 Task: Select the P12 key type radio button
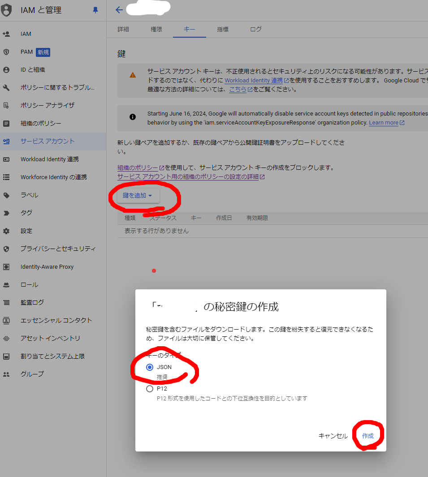click(150, 389)
